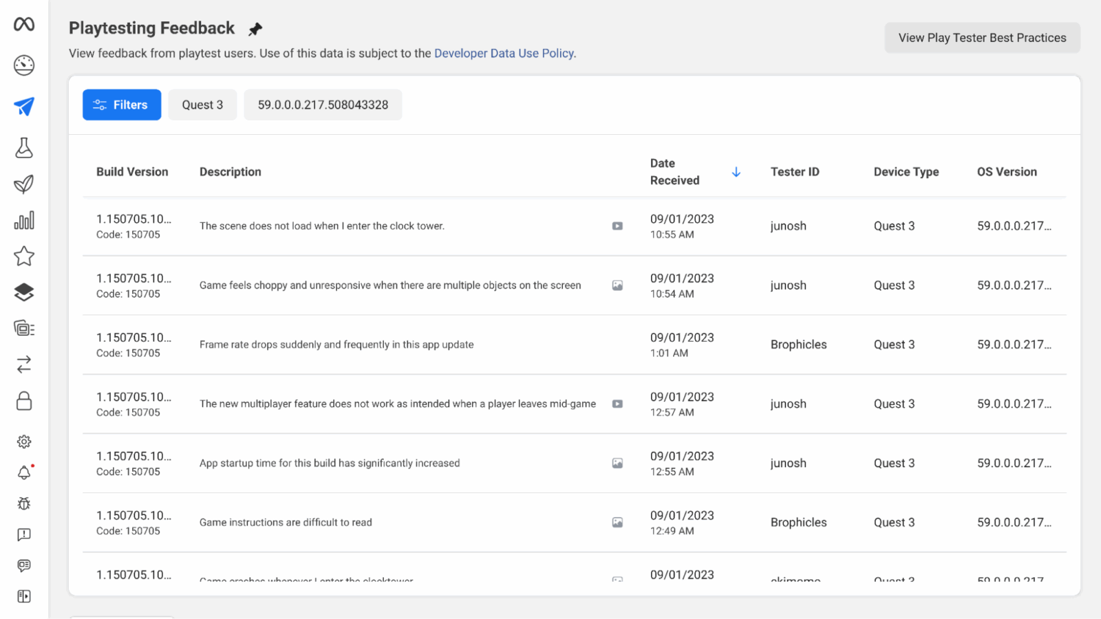This screenshot has height=619, width=1101.
Task: Click the pin icon beside Playtesting Feedback
Action: coord(255,29)
